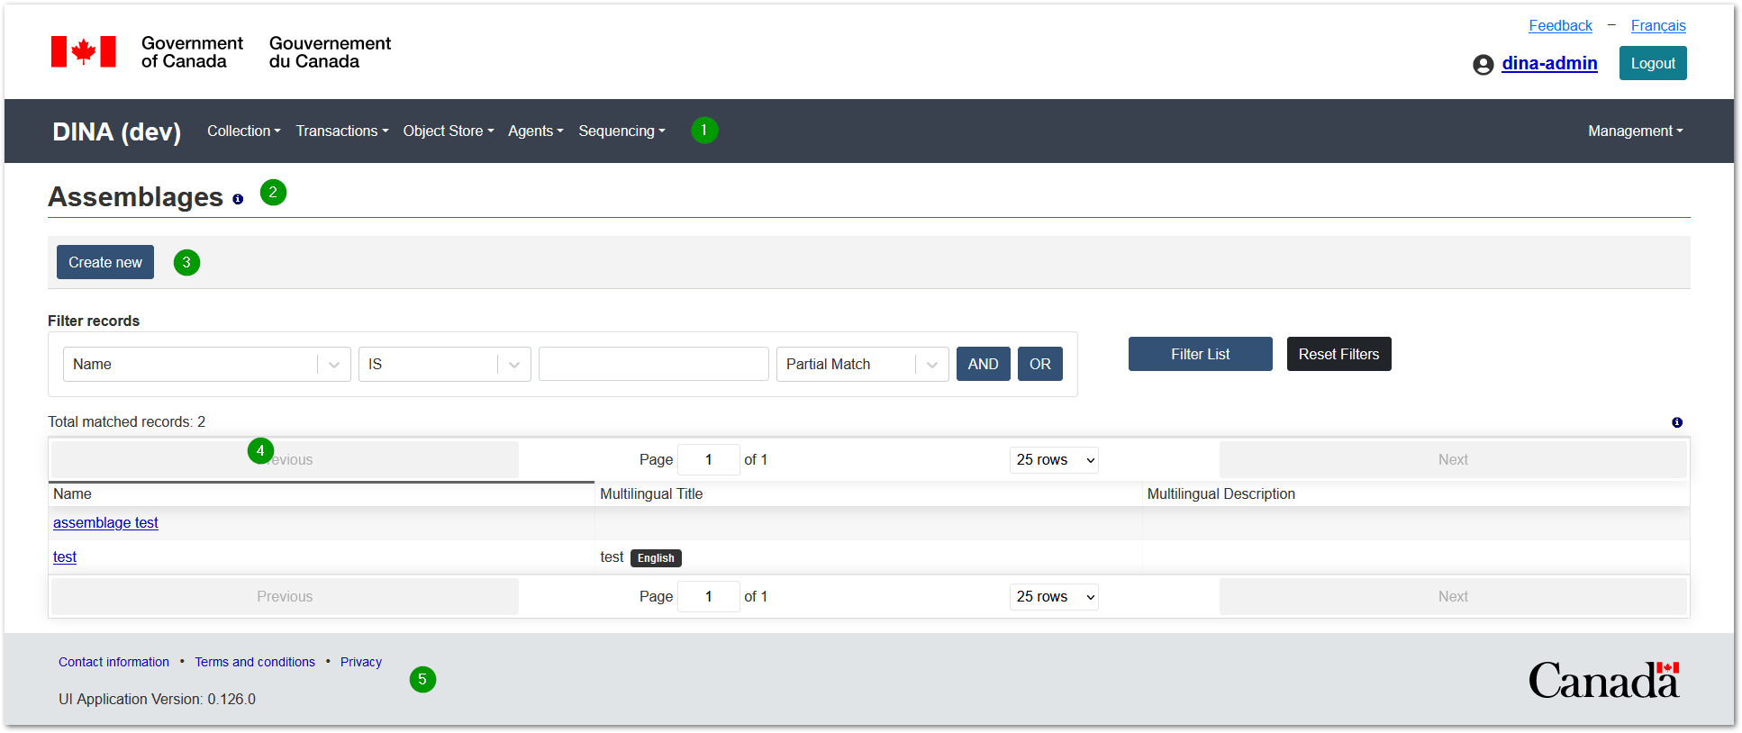The image size is (1742, 733).
Task: Open bottom 25 rows page-size dropdown
Action: 1054,596
